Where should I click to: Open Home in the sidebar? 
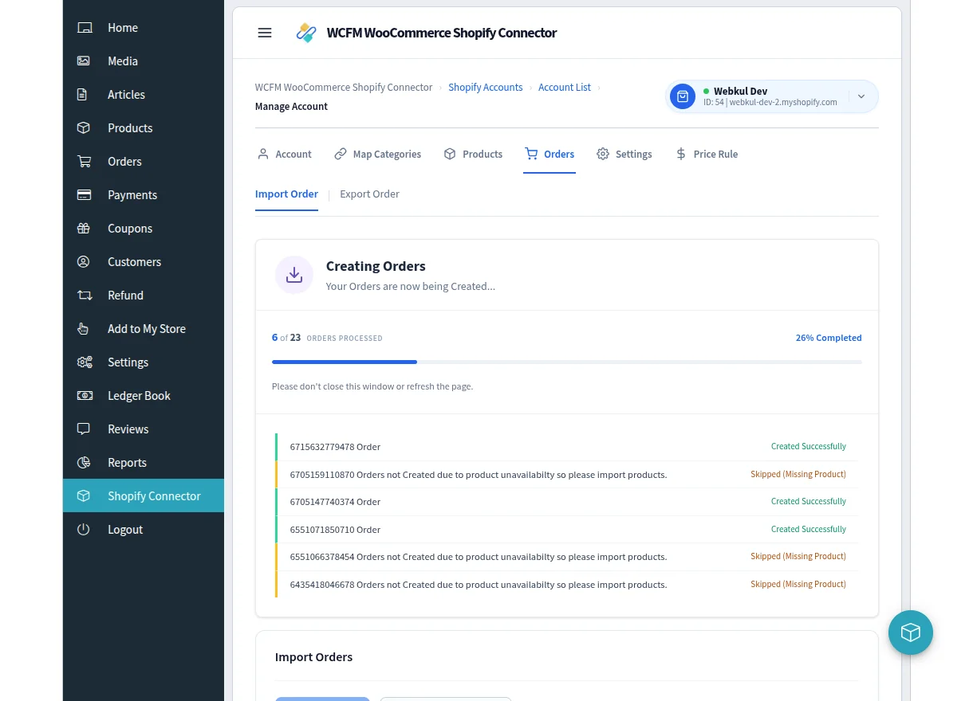[144, 28]
